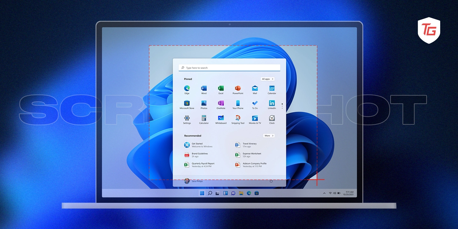
Task: Open the taskbar clock and date
Action: [349, 193]
